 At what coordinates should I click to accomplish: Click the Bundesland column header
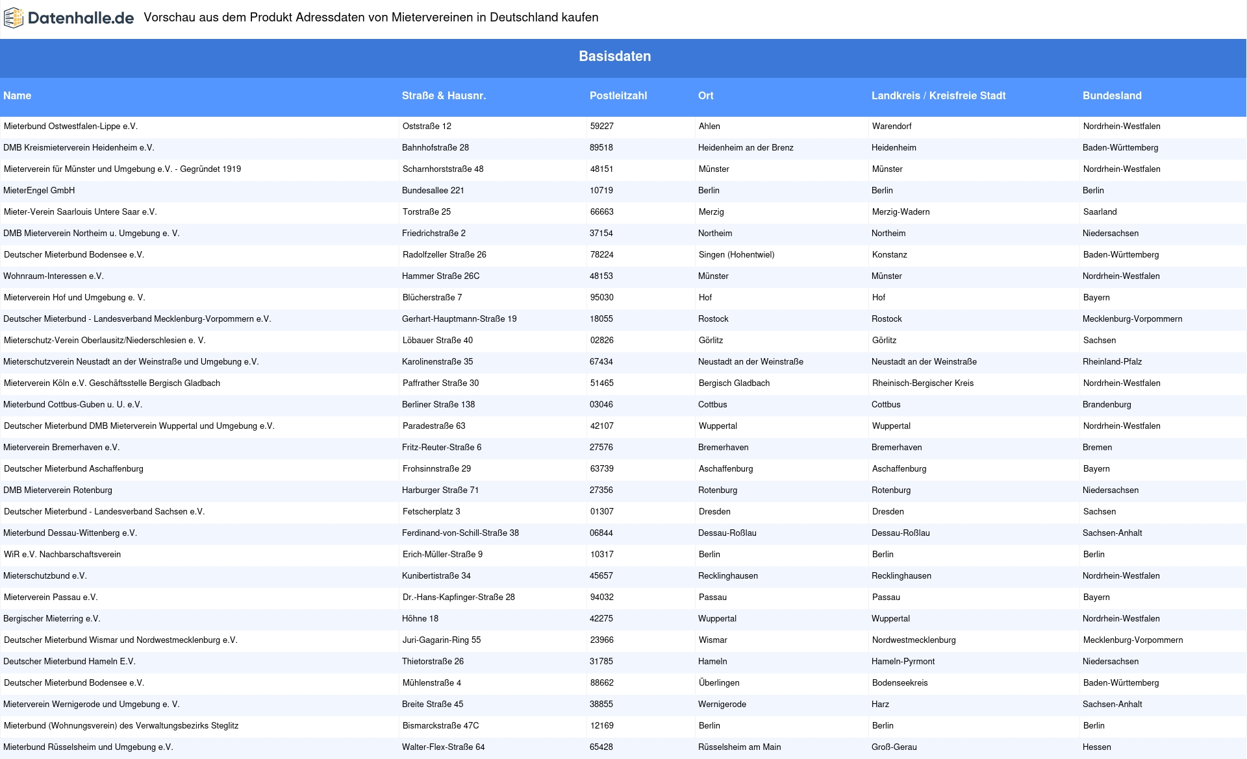[1112, 96]
